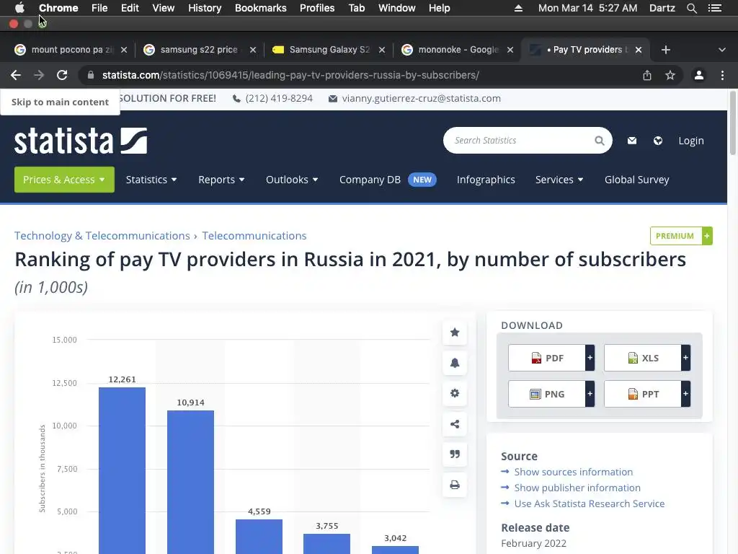The height and width of the screenshot is (554, 738).
Task: Click the address bar URL
Action: click(290, 75)
